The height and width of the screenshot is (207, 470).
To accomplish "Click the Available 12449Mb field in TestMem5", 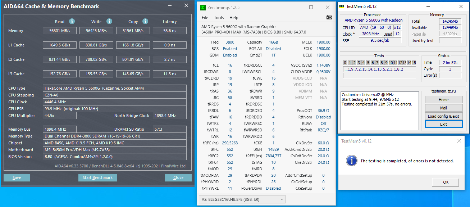I will click(450, 28).
